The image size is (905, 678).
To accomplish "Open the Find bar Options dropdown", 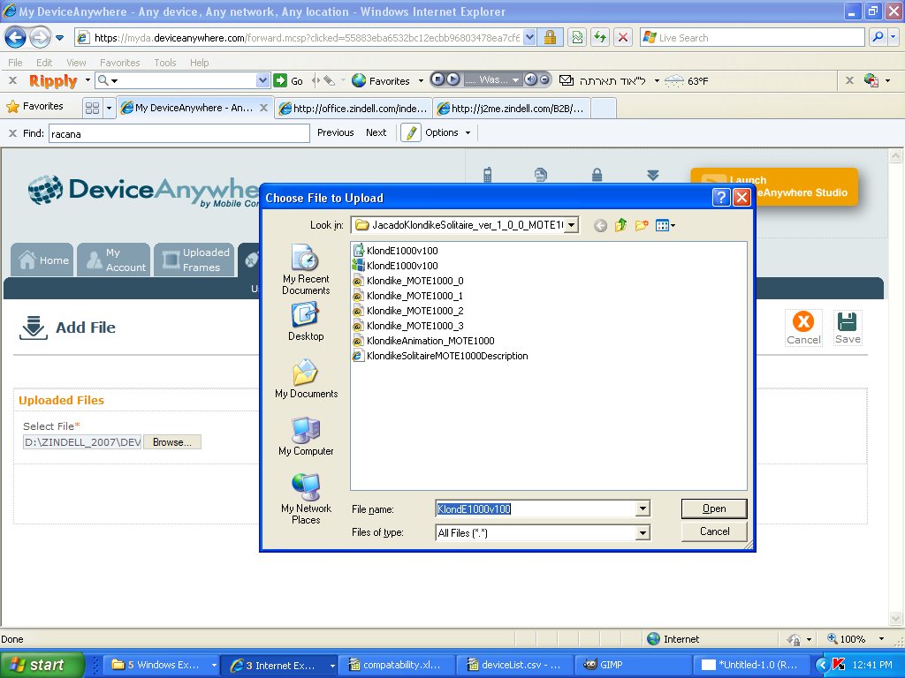I will pos(468,133).
